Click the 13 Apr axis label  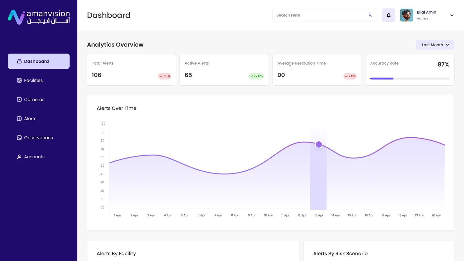pyautogui.click(x=319, y=215)
